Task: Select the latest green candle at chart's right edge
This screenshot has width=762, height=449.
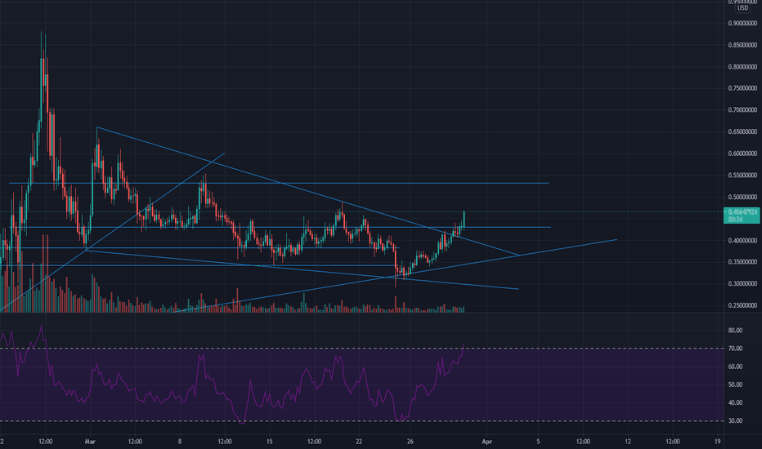Action: click(x=464, y=220)
